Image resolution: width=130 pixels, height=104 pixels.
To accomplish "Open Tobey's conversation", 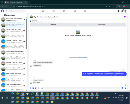I will click(x=13, y=85).
